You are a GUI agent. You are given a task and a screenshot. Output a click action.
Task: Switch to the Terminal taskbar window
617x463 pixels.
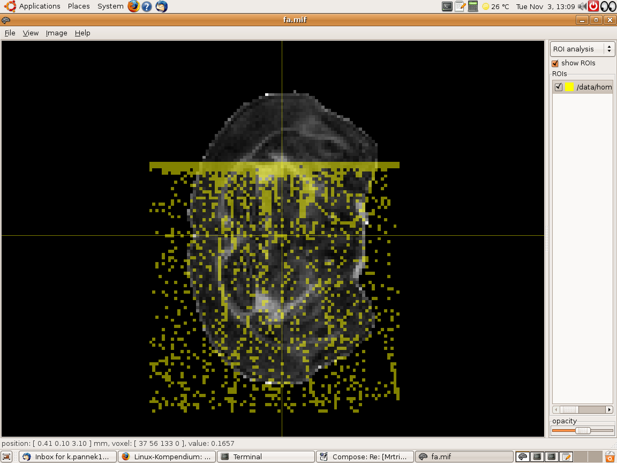pyautogui.click(x=265, y=457)
